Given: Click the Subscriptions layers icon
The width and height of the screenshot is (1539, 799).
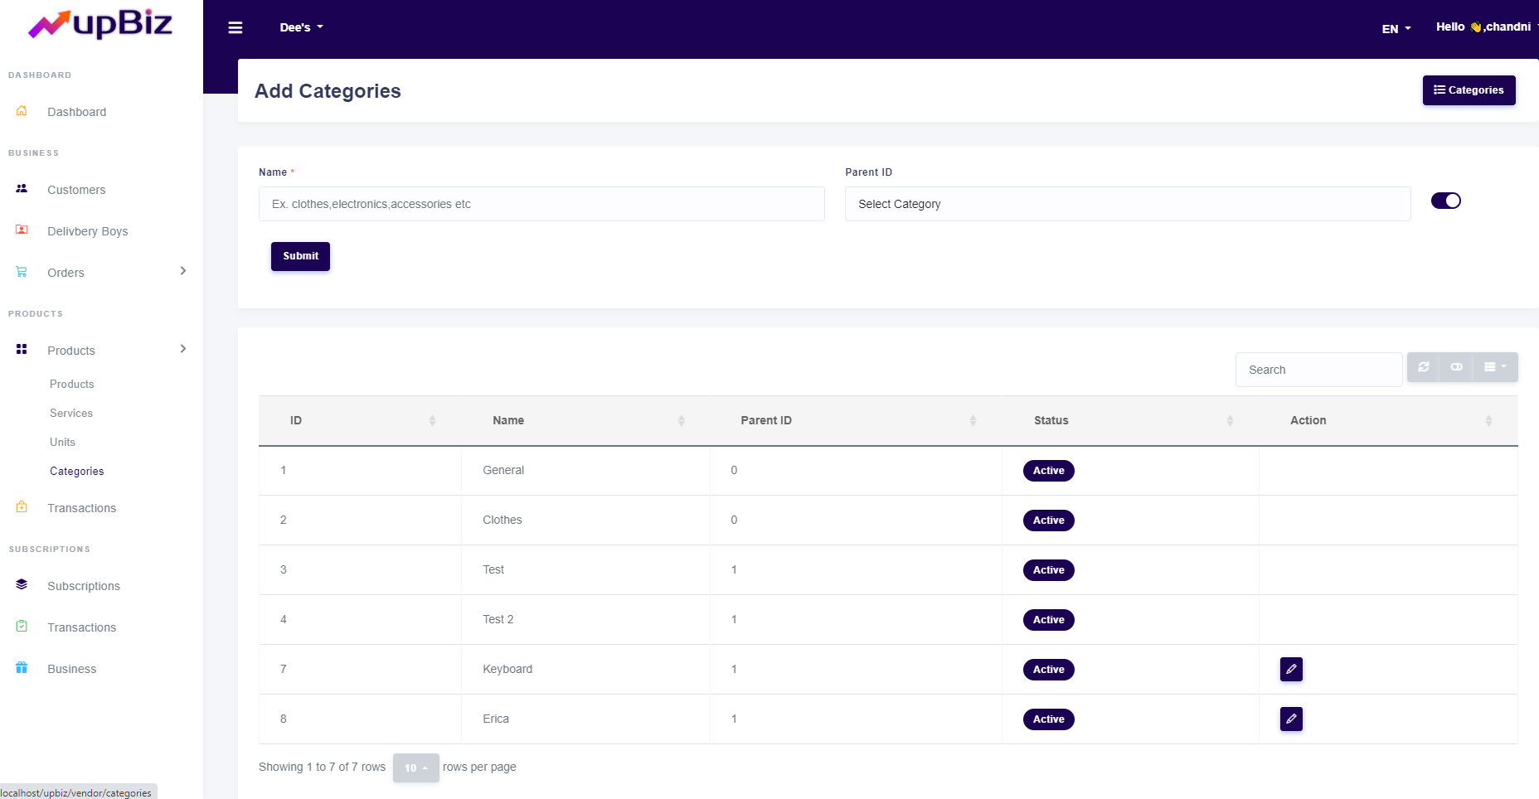Looking at the screenshot, I should pos(22,585).
